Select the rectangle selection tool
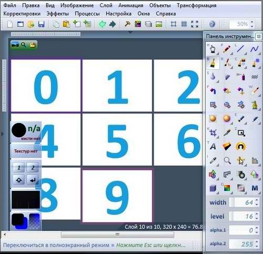263x254 pixels. pyautogui.click(x=213, y=105)
